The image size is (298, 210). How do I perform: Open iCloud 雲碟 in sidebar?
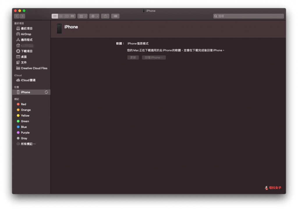coord(31,80)
